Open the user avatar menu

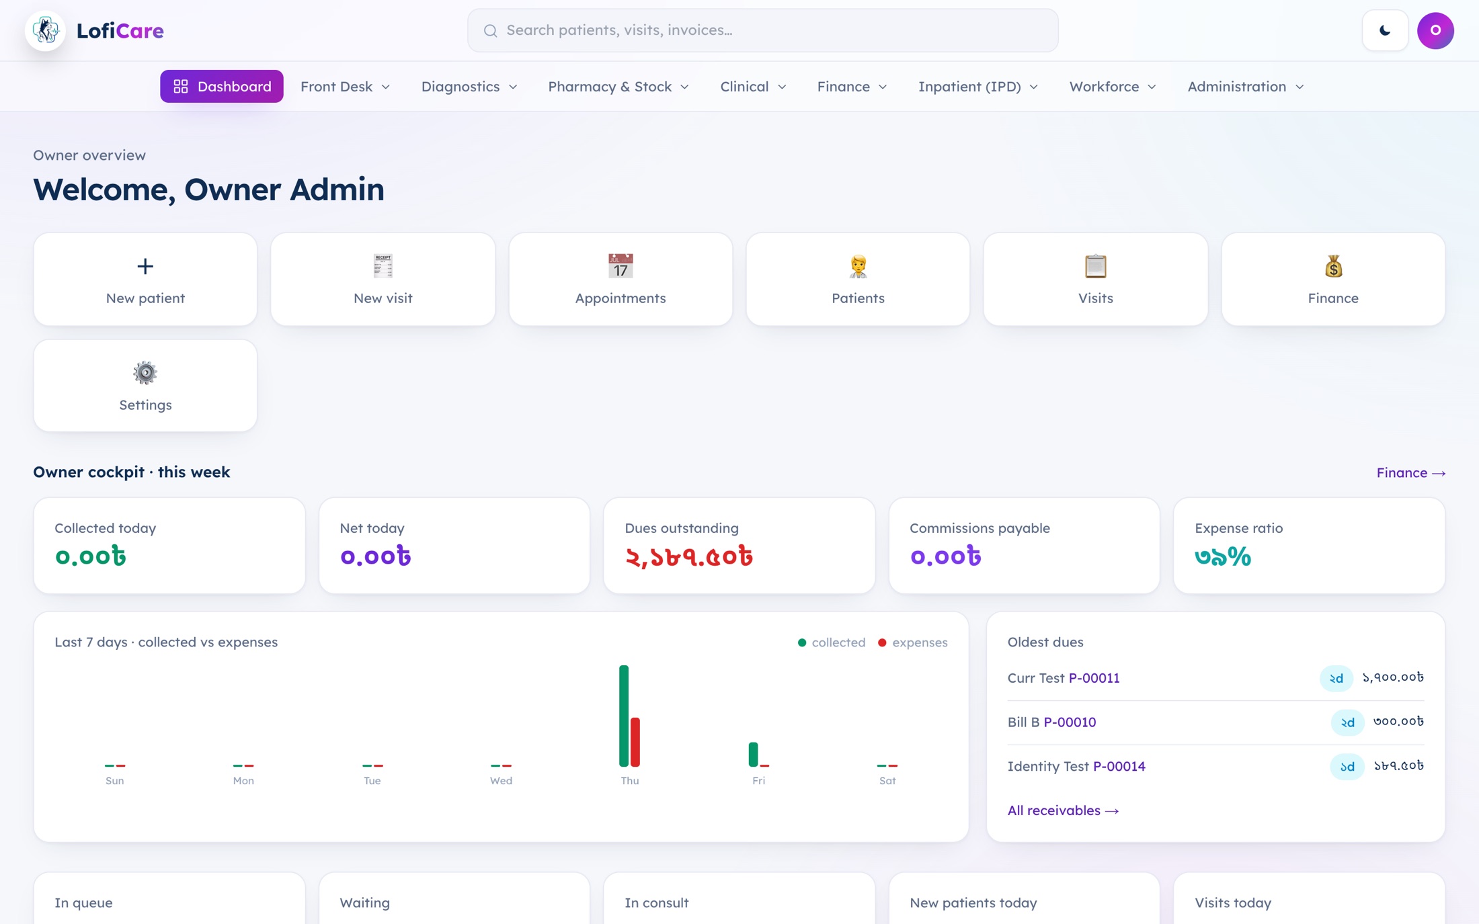[1435, 30]
